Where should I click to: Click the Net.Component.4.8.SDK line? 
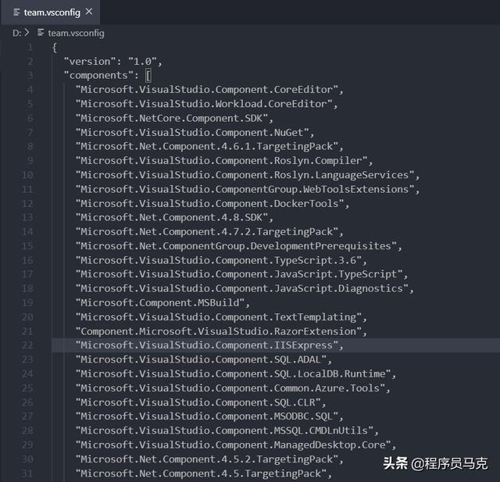(174, 217)
